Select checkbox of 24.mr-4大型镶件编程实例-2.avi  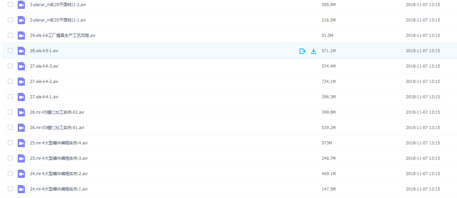[x=10, y=173]
